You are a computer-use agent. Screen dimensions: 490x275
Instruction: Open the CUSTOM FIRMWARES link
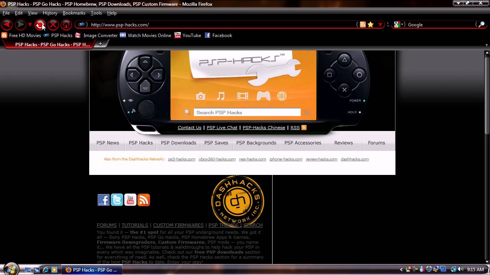(178, 225)
